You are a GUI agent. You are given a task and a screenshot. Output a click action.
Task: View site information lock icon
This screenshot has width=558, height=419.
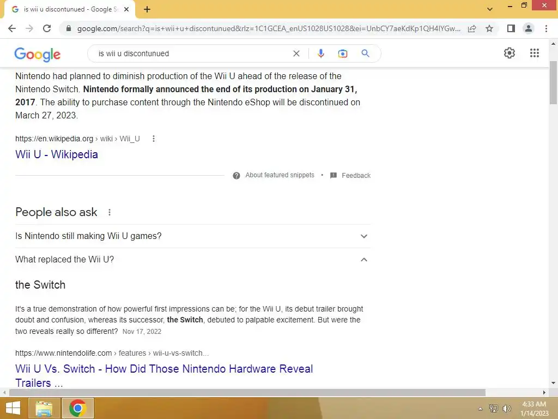point(69,28)
